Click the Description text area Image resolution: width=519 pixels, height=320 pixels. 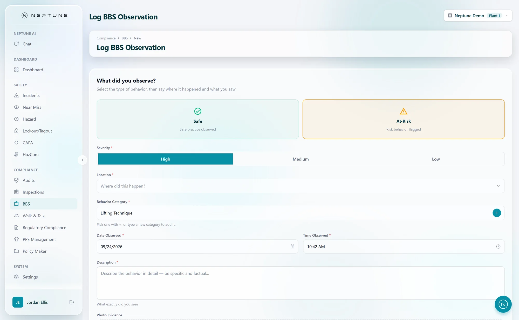coord(301,283)
